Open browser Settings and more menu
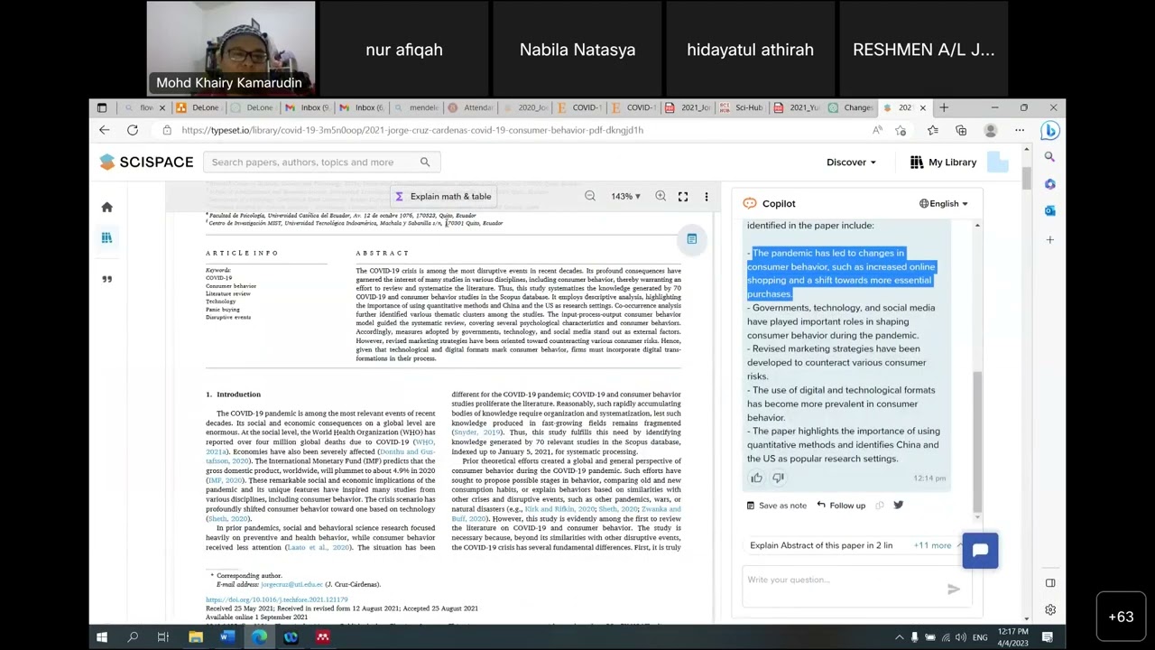This screenshot has height=650, width=1155. [x=1019, y=130]
